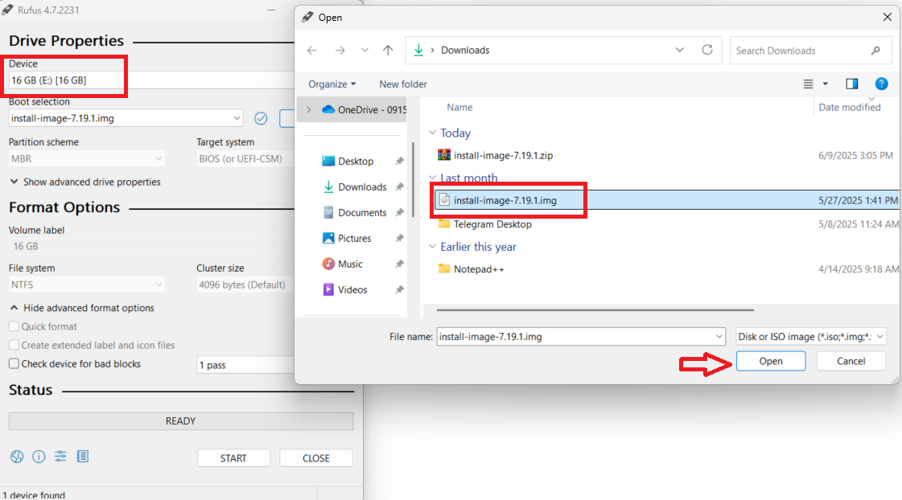Click the Search Downloads field
902x500 pixels.
click(801, 51)
